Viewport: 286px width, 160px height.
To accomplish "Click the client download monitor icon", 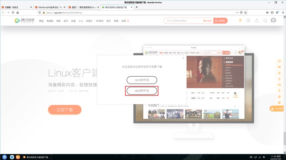I will point(265,20).
